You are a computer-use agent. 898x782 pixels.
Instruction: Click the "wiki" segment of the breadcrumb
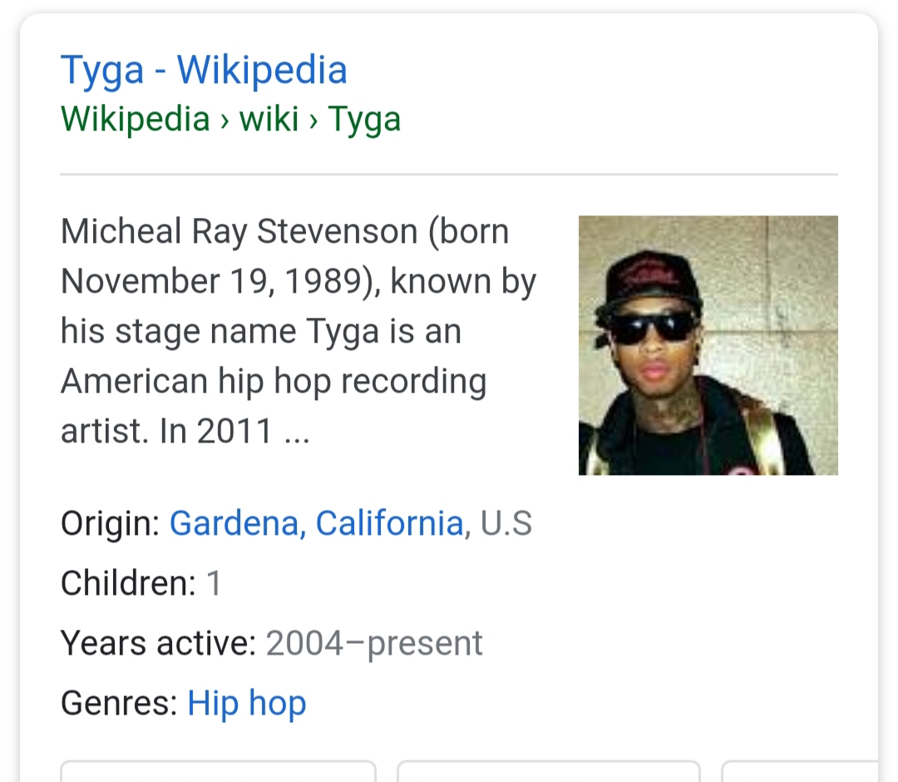[x=269, y=119]
